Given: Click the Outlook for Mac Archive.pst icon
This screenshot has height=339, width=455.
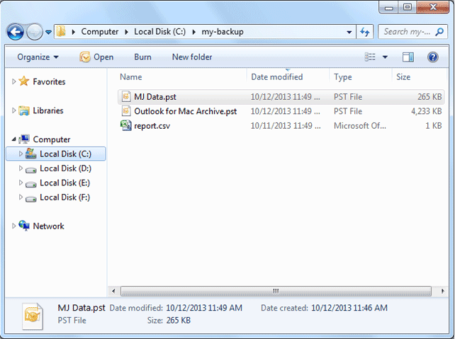Looking at the screenshot, I should point(126,111).
